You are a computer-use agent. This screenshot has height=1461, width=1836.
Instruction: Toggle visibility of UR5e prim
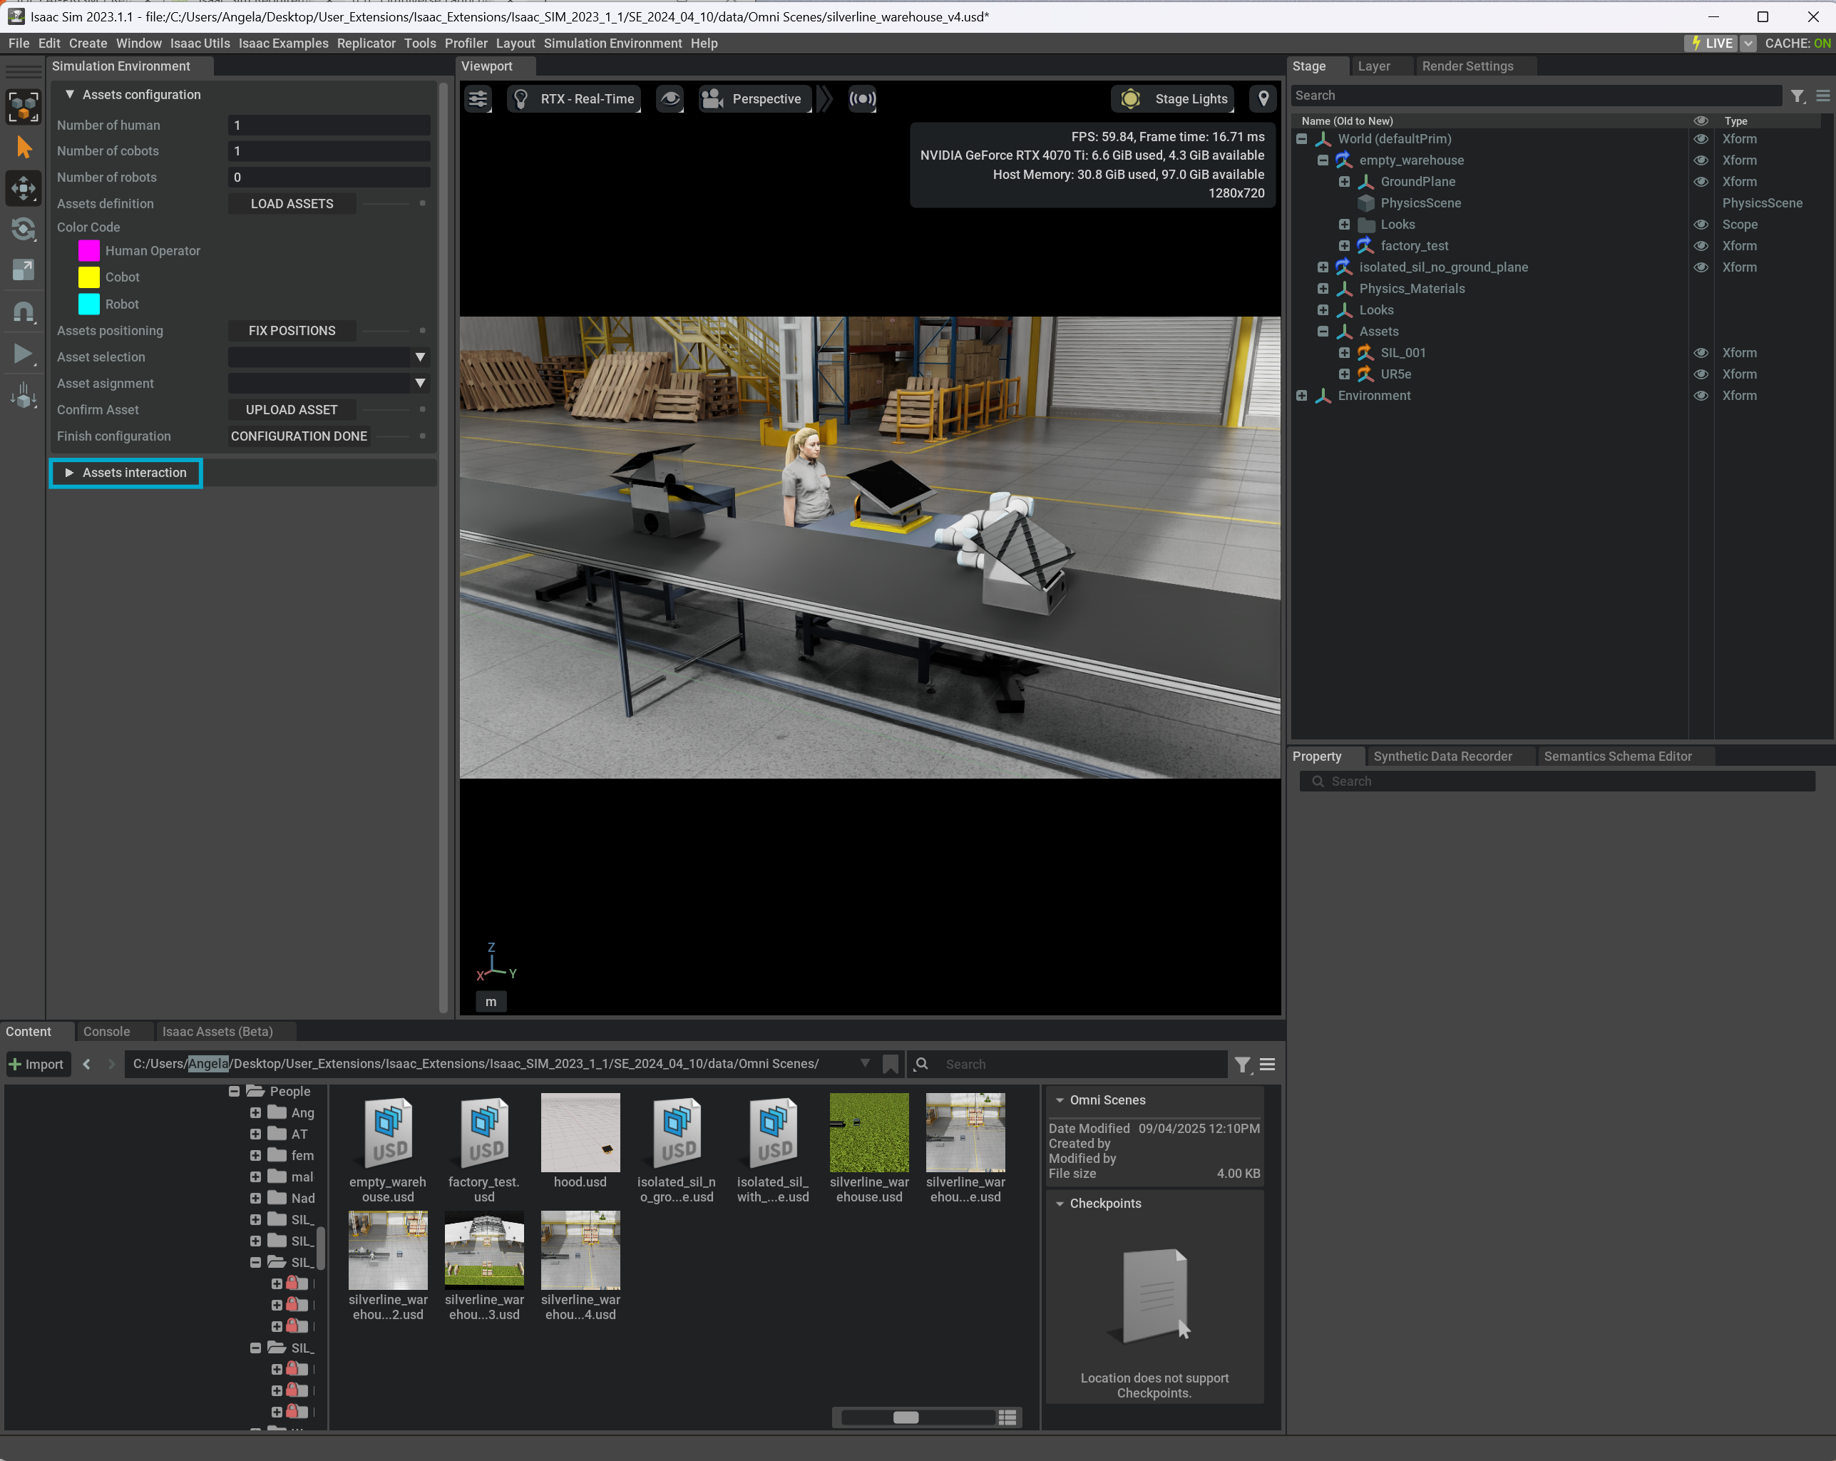(x=1701, y=374)
